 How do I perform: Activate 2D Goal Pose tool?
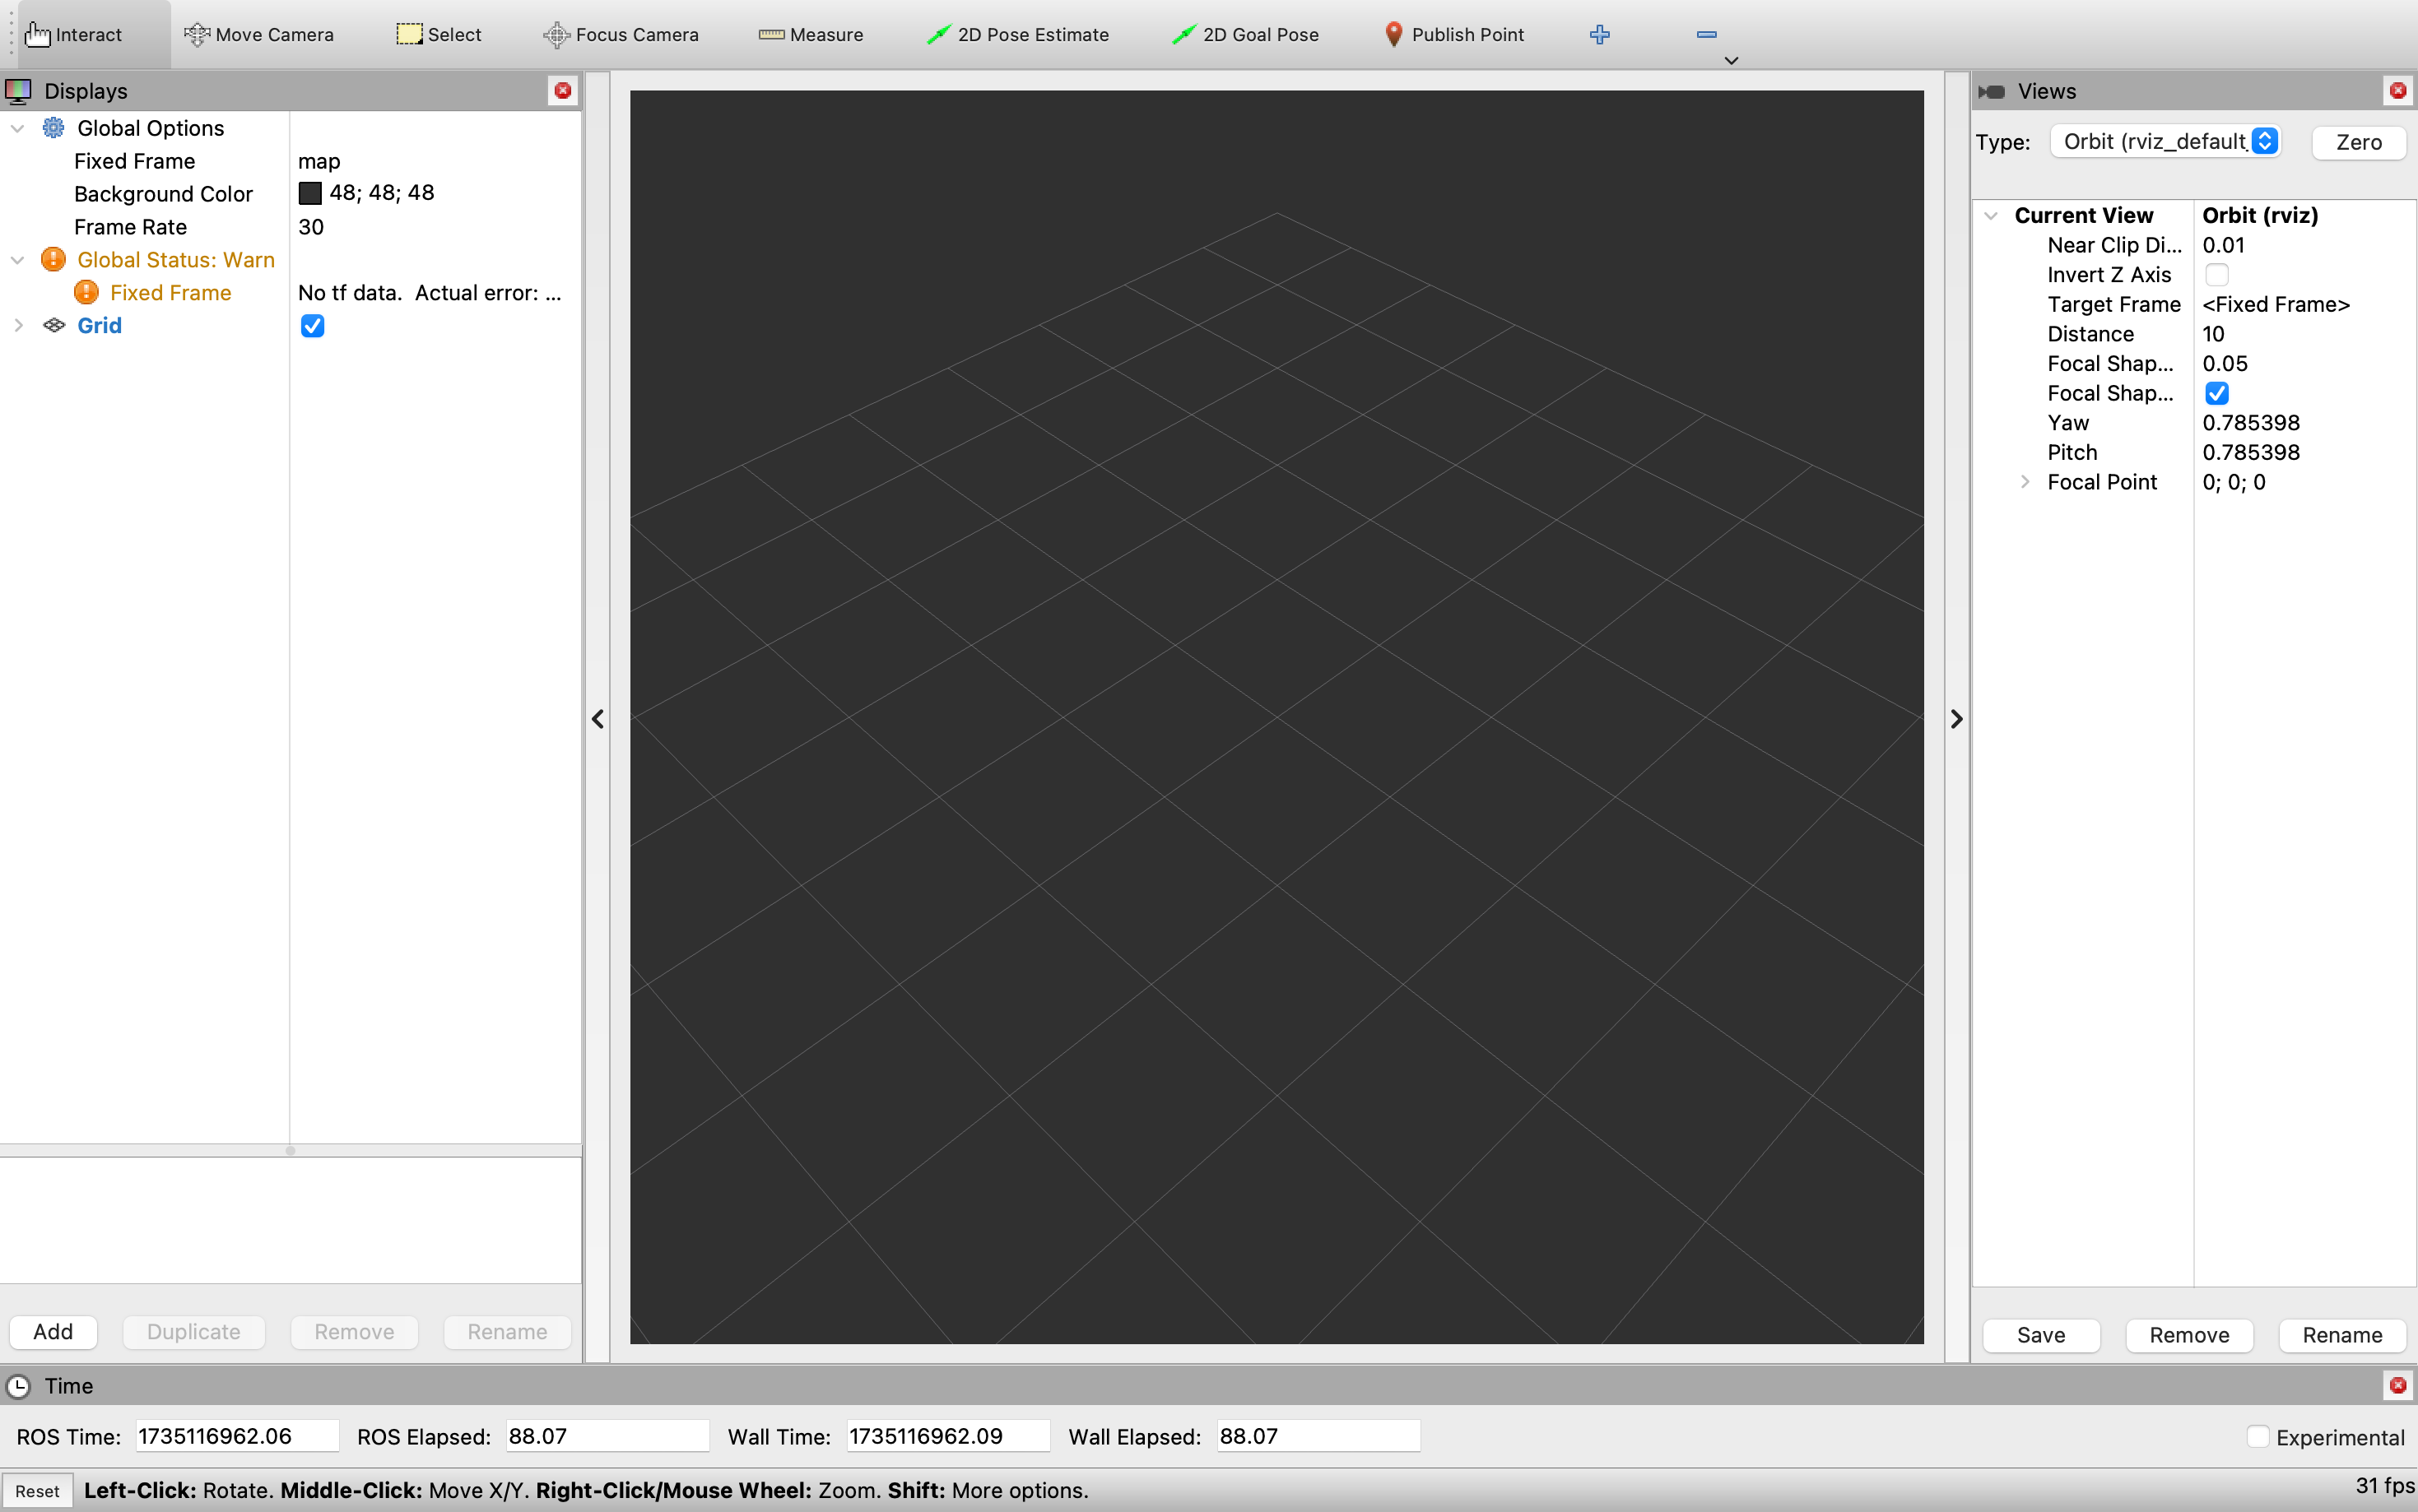click(x=1244, y=35)
